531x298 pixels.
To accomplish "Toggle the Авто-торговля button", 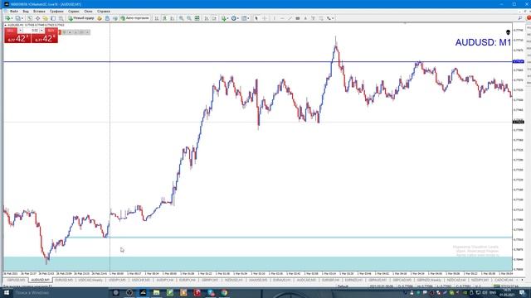I will pyautogui.click(x=134, y=18).
